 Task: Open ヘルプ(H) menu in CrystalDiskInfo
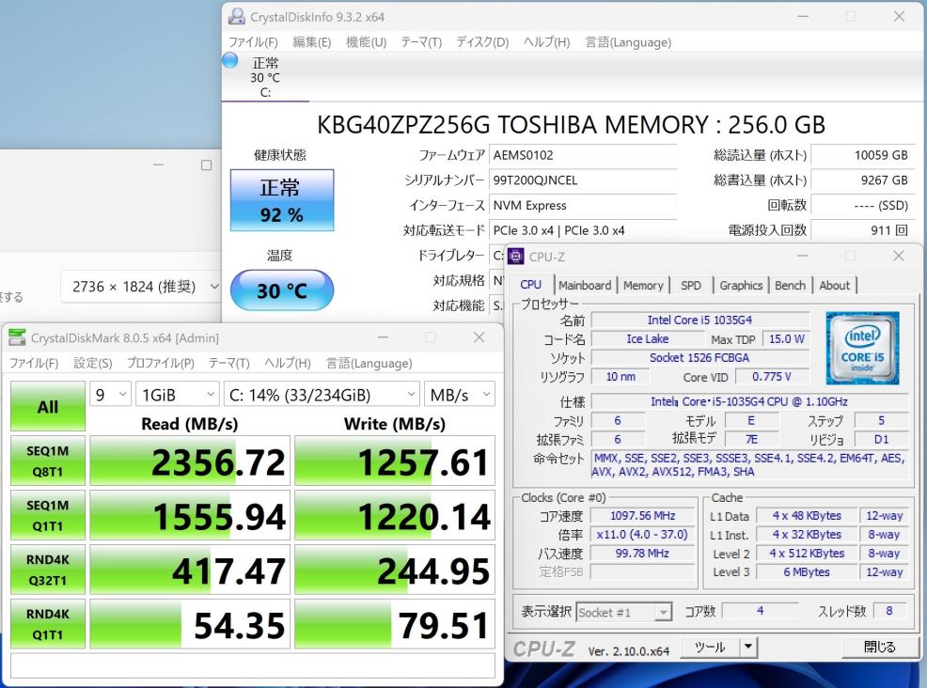pyautogui.click(x=546, y=42)
